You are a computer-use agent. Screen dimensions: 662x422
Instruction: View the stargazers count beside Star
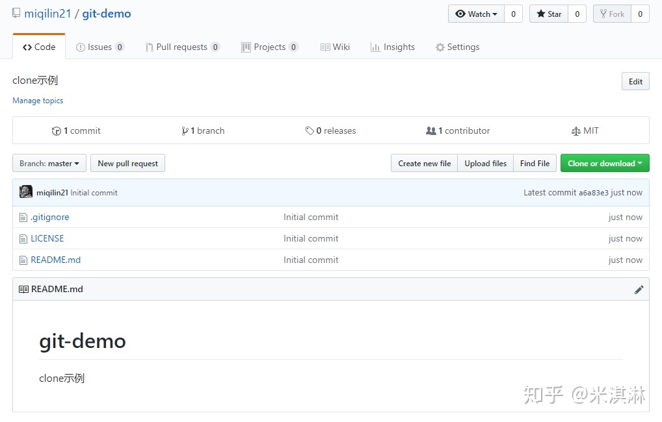coord(577,14)
